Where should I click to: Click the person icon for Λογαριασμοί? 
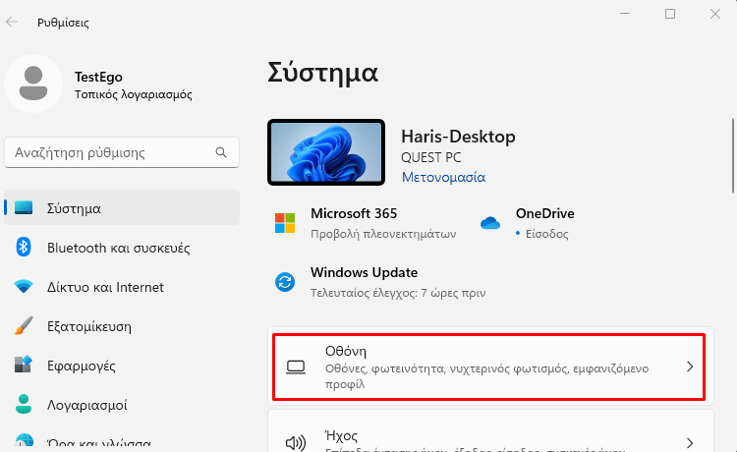[x=24, y=404]
